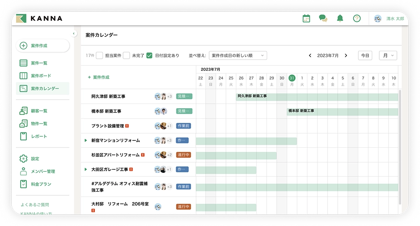Click the alert icon beside 杉並区アパートリフォーム

click(143, 155)
